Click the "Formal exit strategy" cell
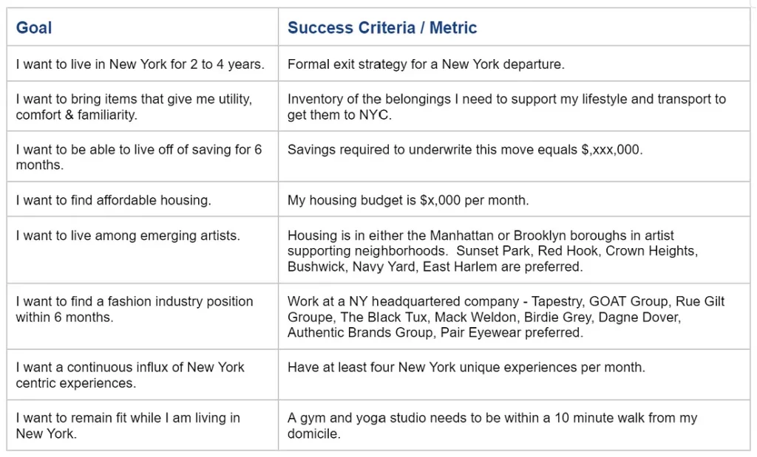The width and height of the screenshot is (757, 457). click(x=426, y=64)
